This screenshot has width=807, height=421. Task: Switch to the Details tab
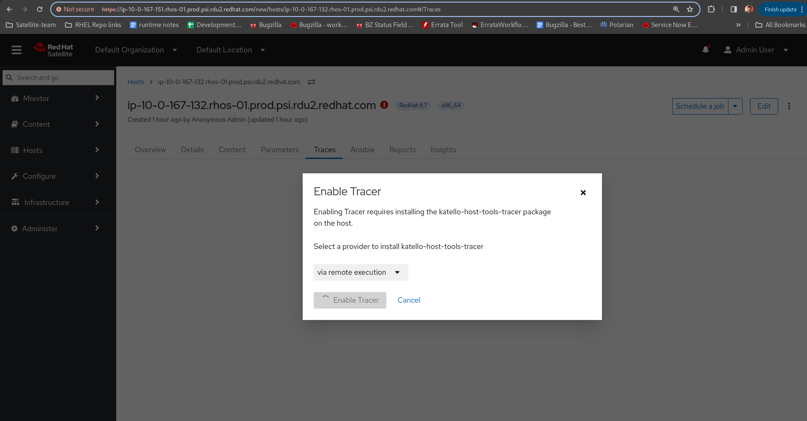[x=192, y=150]
